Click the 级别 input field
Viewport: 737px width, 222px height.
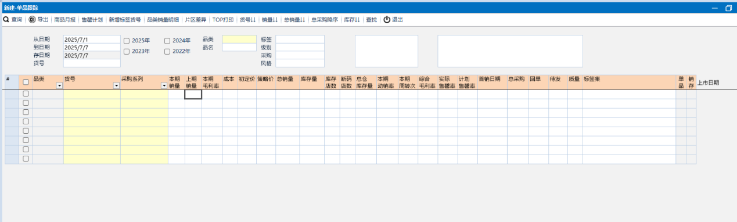click(300, 48)
